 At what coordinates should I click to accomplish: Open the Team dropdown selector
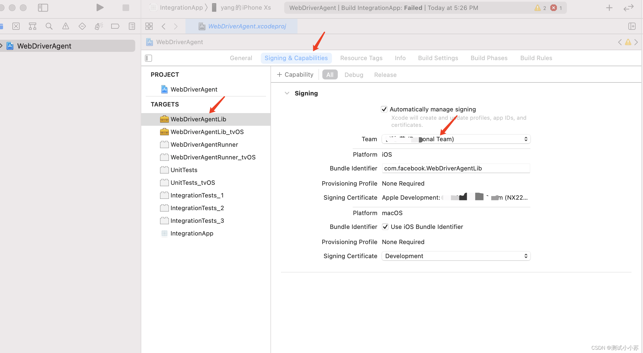click(455, 139)
